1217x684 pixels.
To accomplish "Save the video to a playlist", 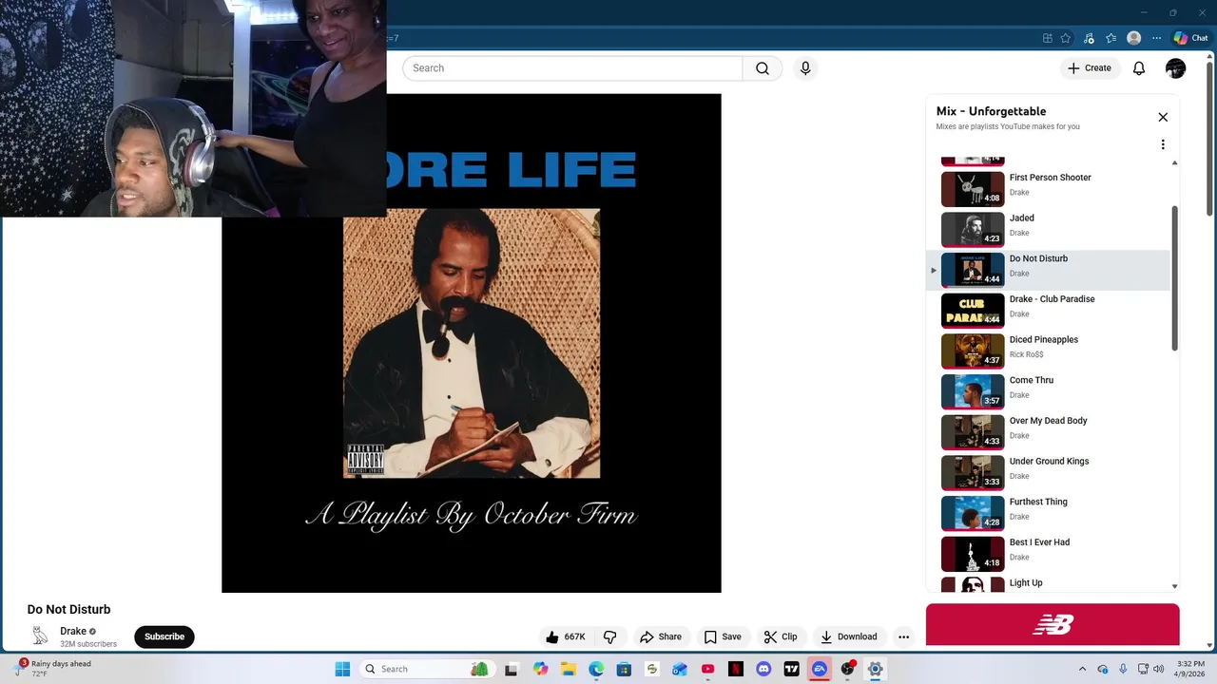I will coord(723,636).
